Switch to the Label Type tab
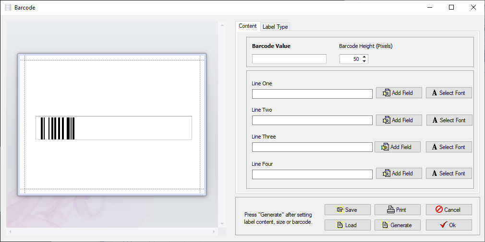This screenshot has height=242, width=485. tap(275, 27)
